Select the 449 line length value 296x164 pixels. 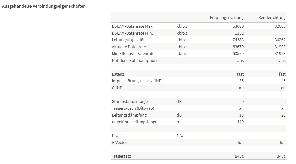[240, 122]
